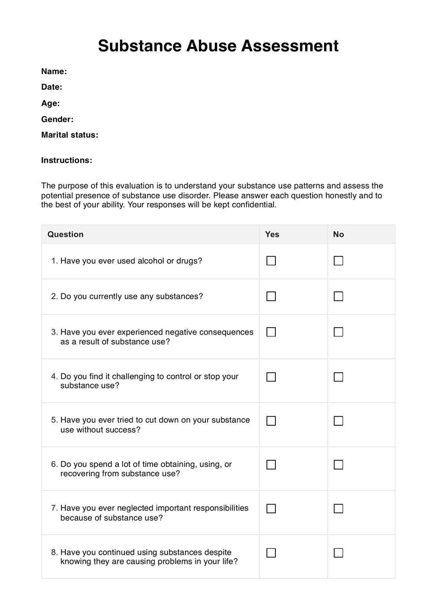Click the Date field label

(x=52, y=87)
